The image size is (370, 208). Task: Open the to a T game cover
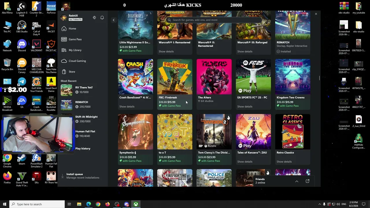[175, 132]
